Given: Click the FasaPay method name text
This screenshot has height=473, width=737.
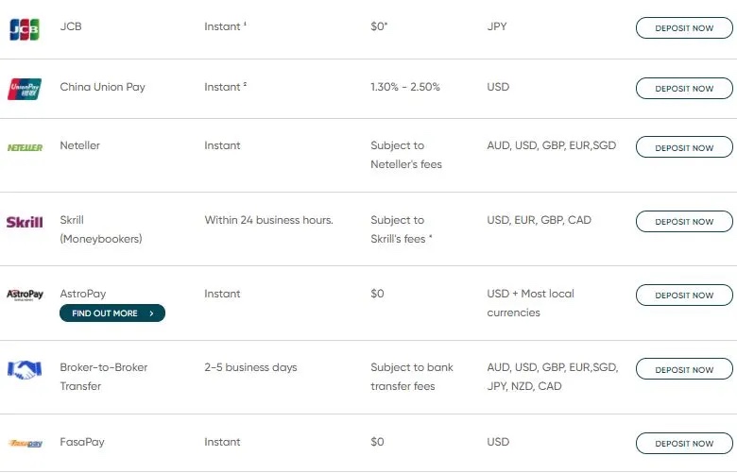Looking at the screenshot, I should 82,442.
